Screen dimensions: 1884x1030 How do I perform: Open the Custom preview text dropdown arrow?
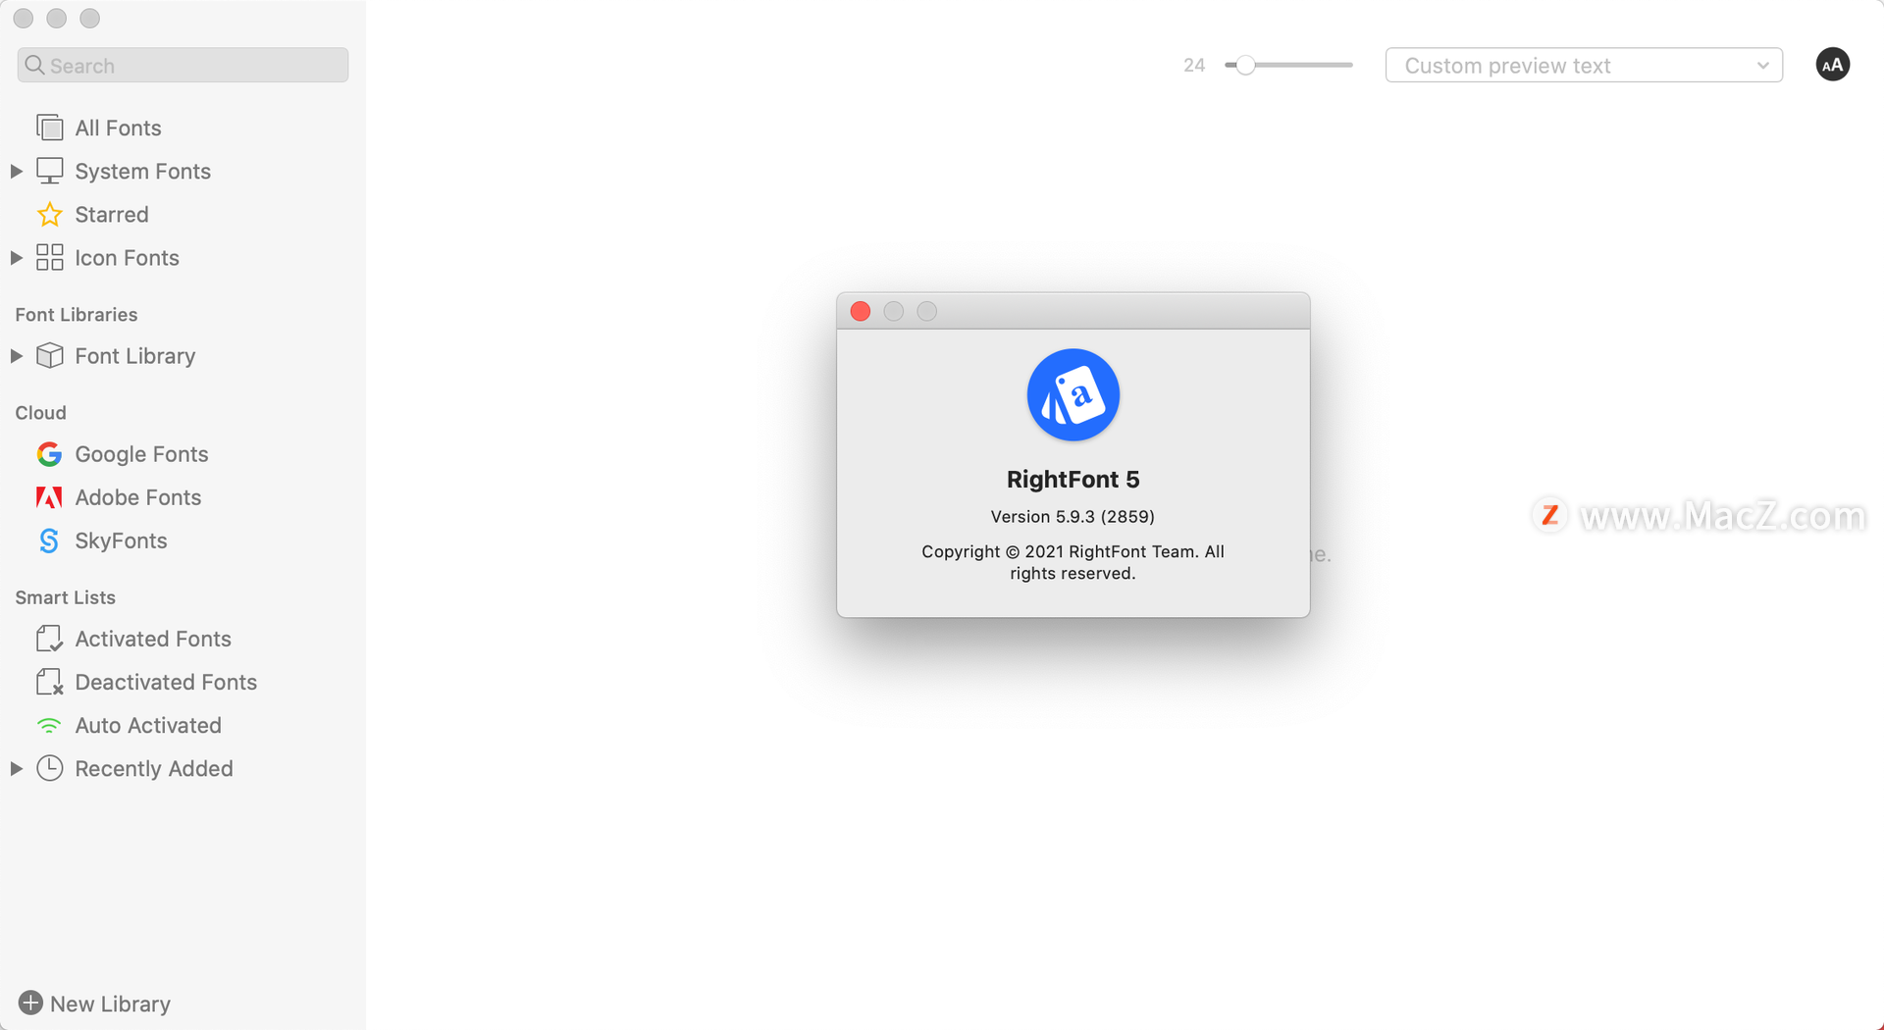coord(1762,66)
